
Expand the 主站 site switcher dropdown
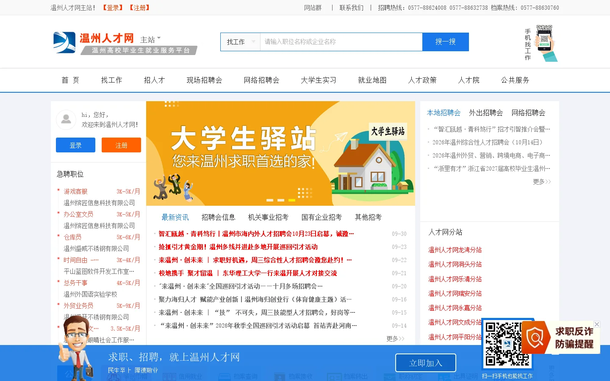pyautogui.click(x=150, y=39)
